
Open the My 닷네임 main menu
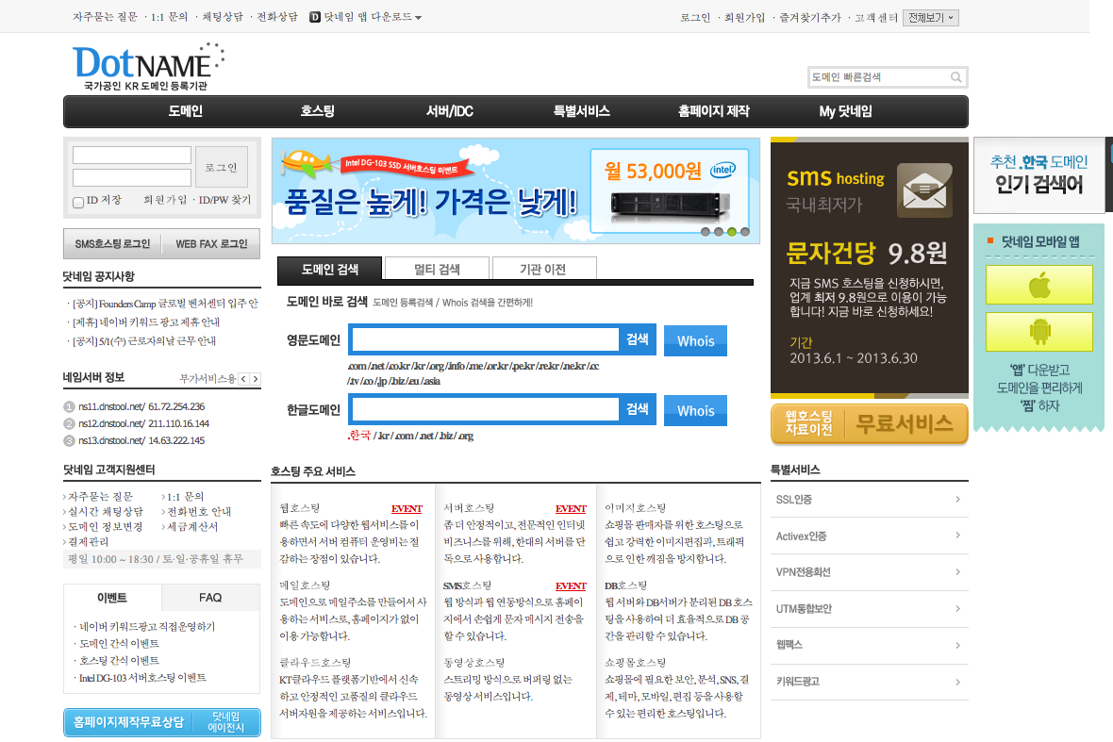tap(845, 111)
